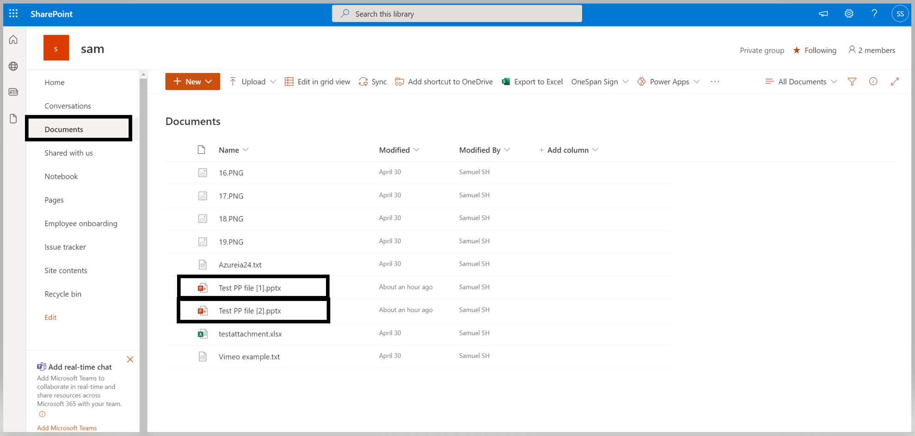The image size is (915, 436).
Task: Click inside the Search this library field
Action: tap(456, 13)
